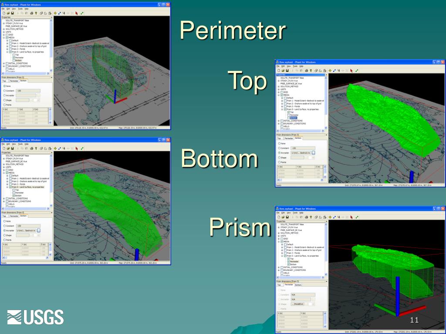The height and width of the screenshot is (334, 446).
Task: Expand INITIAL_CONDITIONS node in Bottom window tree
Action: [x=3, y=198]
